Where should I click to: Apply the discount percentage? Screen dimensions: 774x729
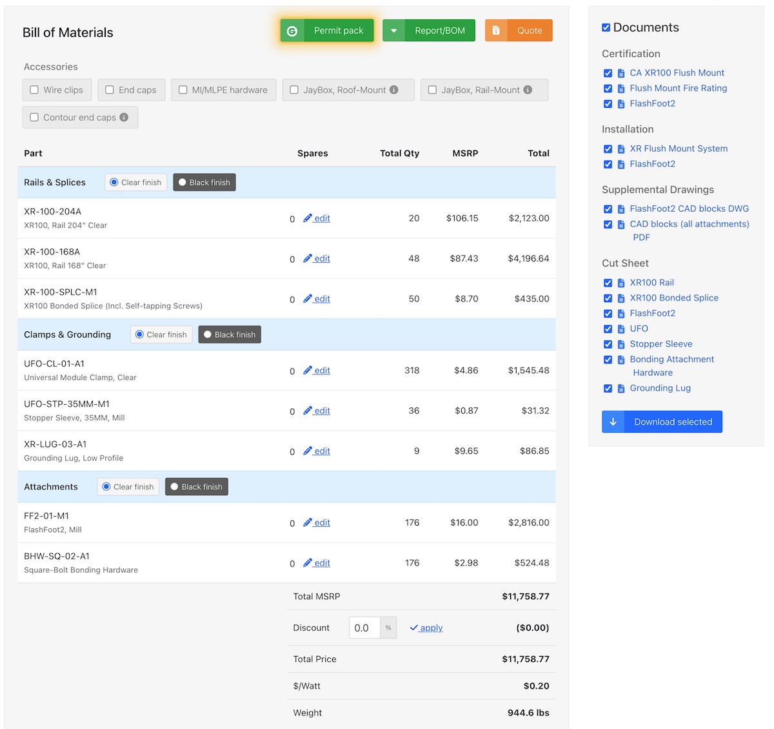pyautogui.click(x=426, y=628)
